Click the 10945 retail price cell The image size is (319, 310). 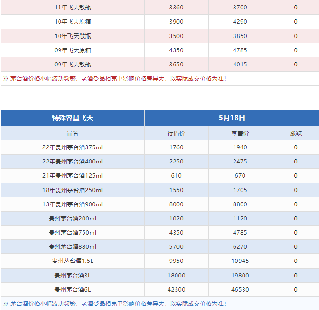coord(240,261)
